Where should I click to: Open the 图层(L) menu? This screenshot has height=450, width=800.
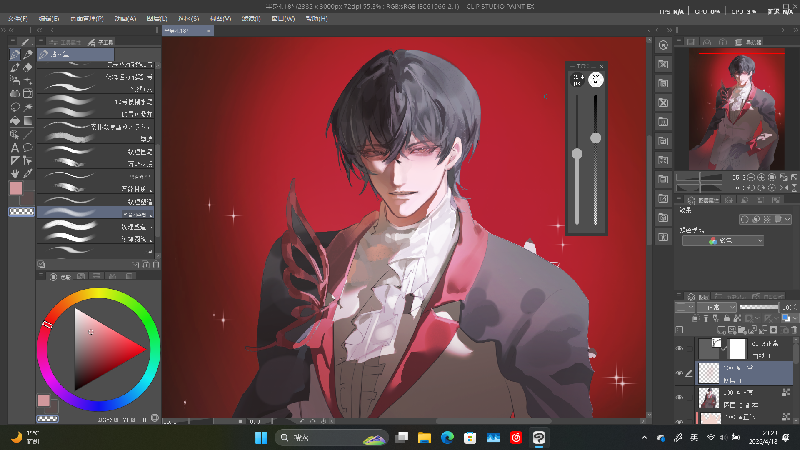pos(157,19)
